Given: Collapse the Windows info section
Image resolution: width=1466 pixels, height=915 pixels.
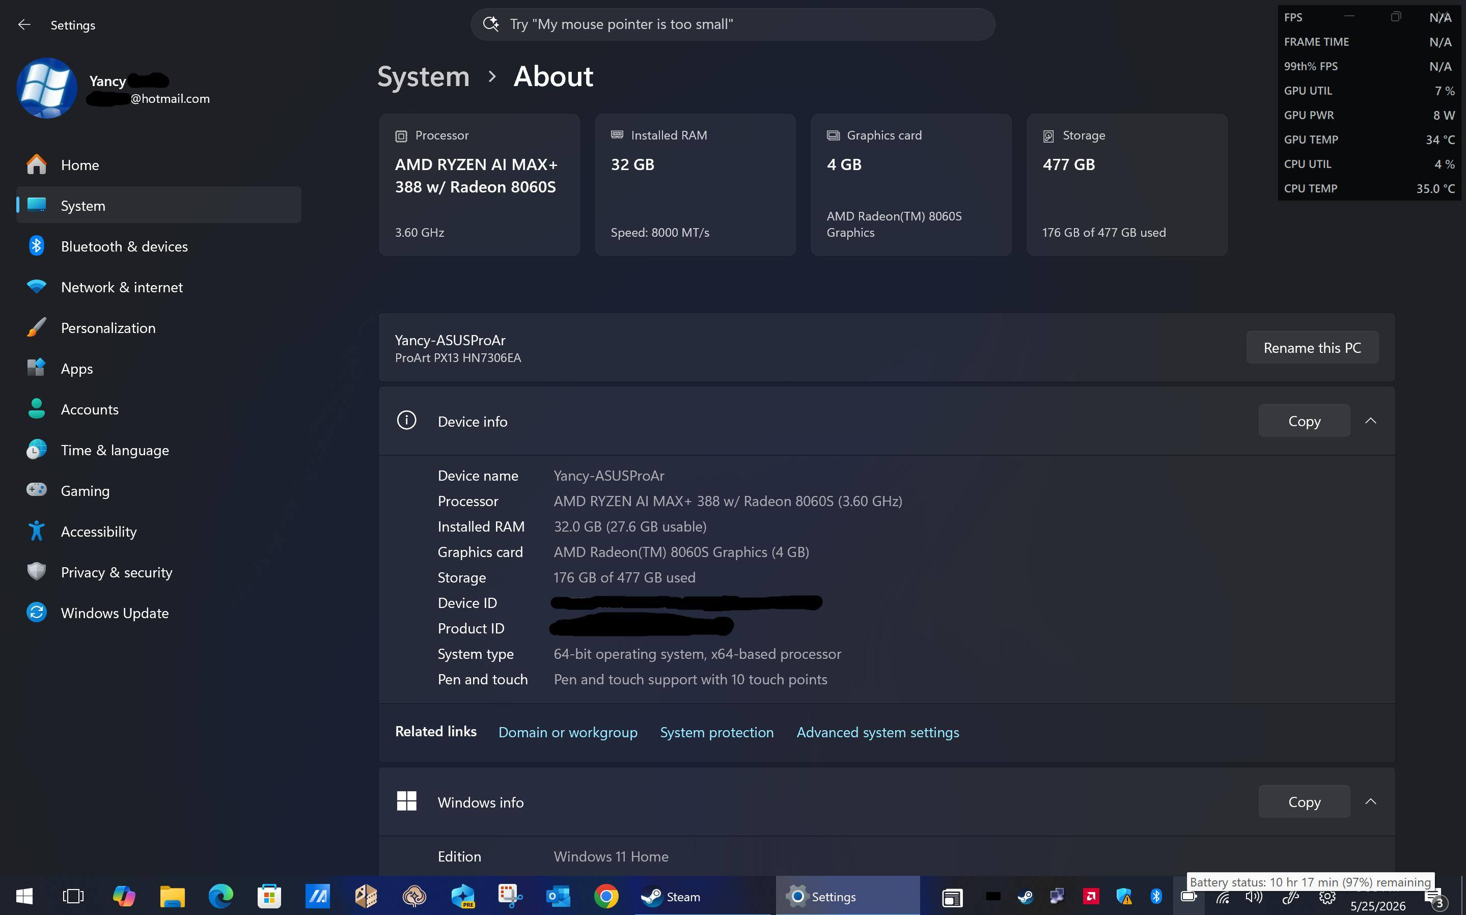Looking at the screenshot, I should [x=1370, y=802].
